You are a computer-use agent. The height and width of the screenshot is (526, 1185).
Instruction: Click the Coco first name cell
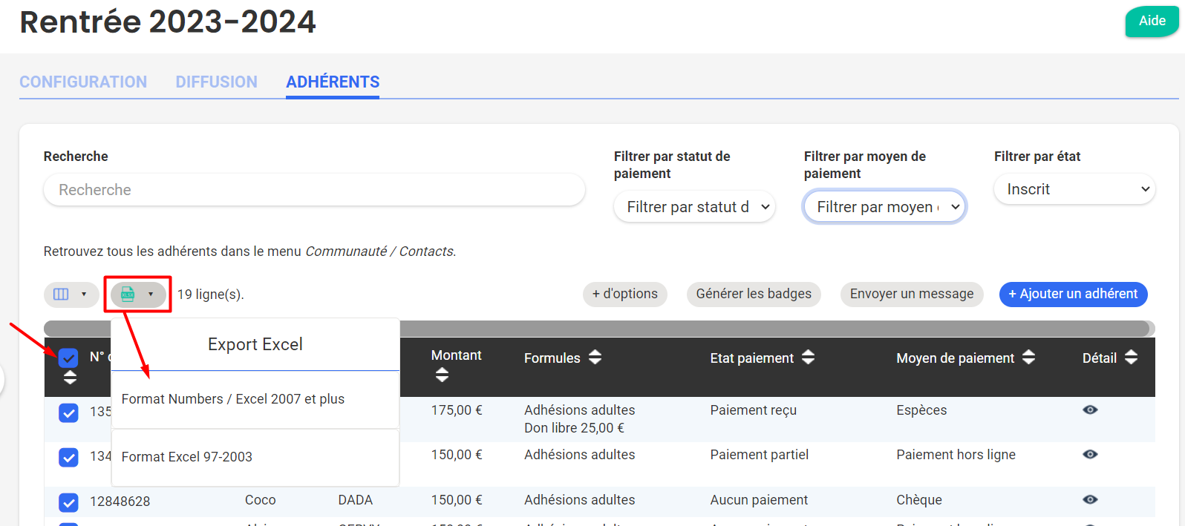click(260, 500)
